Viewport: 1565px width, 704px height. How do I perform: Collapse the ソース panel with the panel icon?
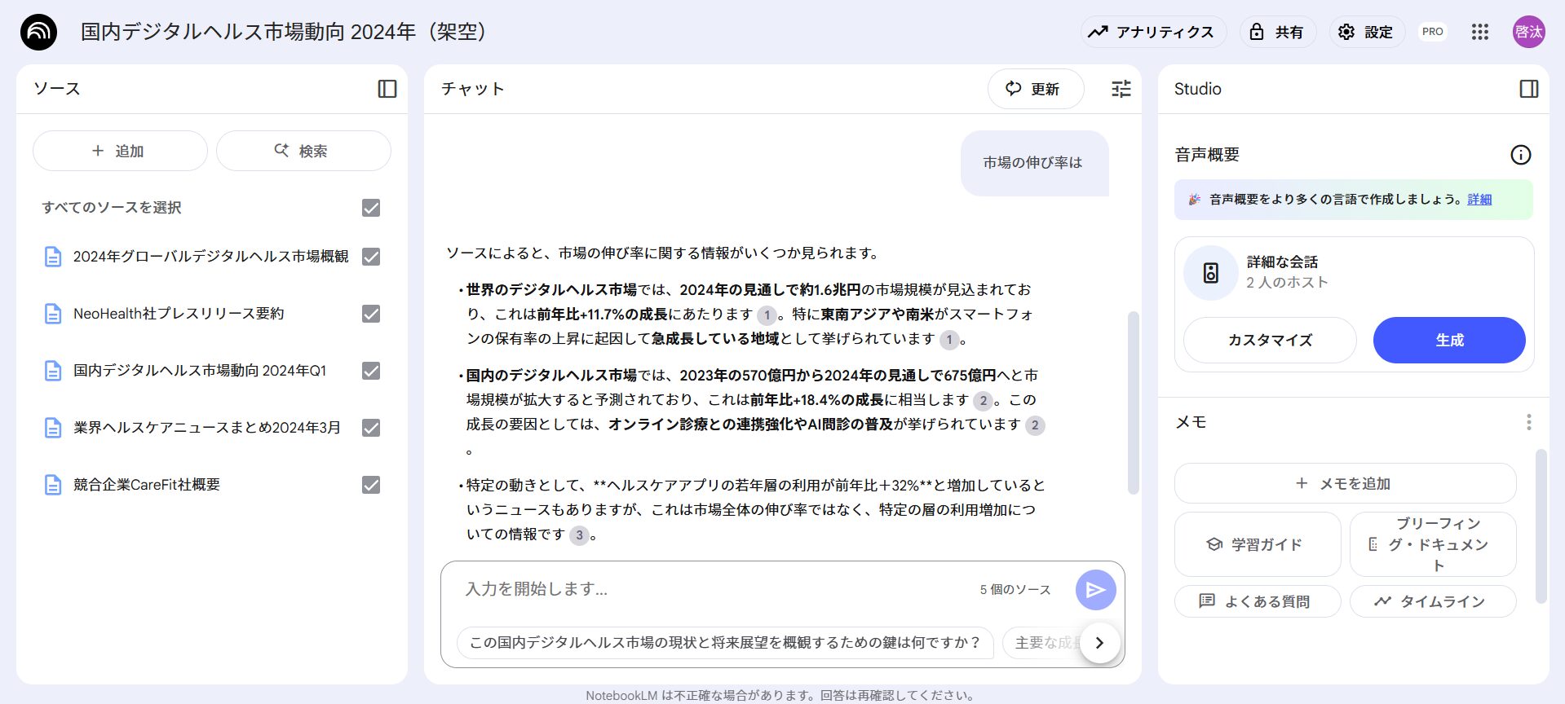tap(387, 89)
